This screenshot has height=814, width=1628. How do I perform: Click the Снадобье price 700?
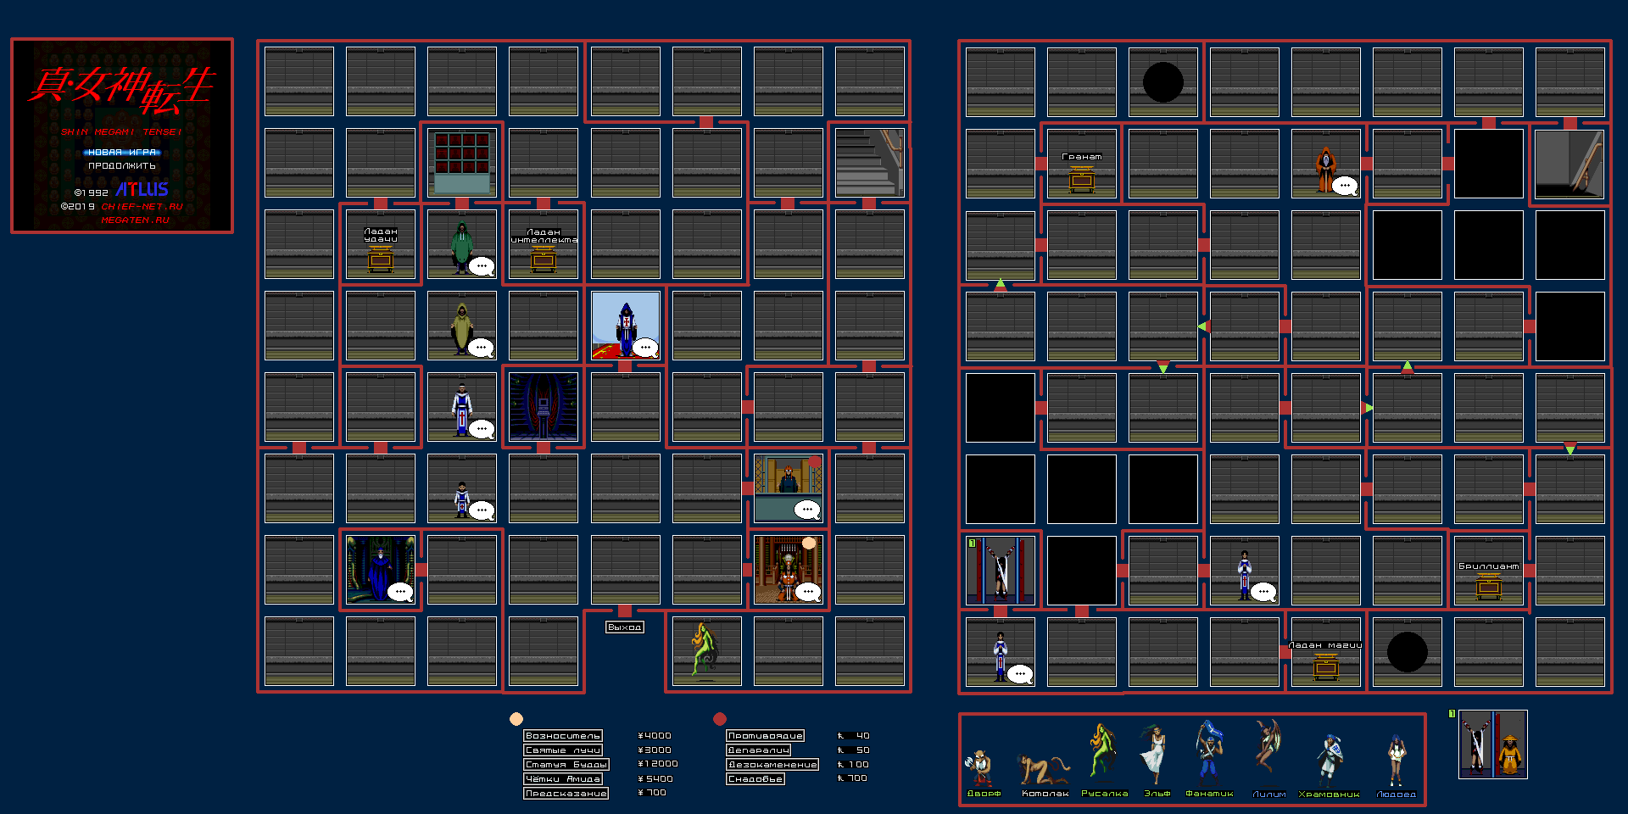[x=853, y=778]
